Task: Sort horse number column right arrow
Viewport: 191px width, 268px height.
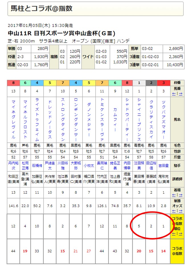Action: pos(180,94)
